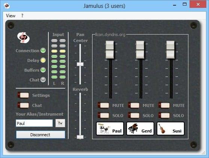Image resolution: width=209 pixels, height=158 pixels.
Task: Click the drum kit instrument picker button
Action: (60, 123)
